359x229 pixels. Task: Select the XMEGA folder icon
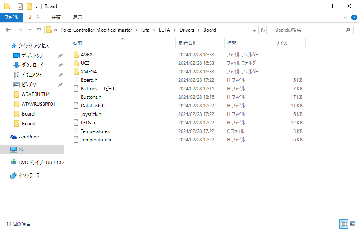click(76, 71)
